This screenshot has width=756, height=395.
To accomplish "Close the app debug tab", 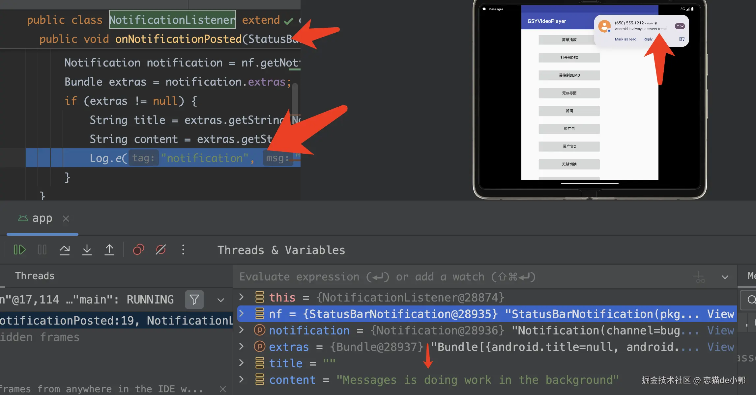I will pyautogui.click(x=66, y=219).
